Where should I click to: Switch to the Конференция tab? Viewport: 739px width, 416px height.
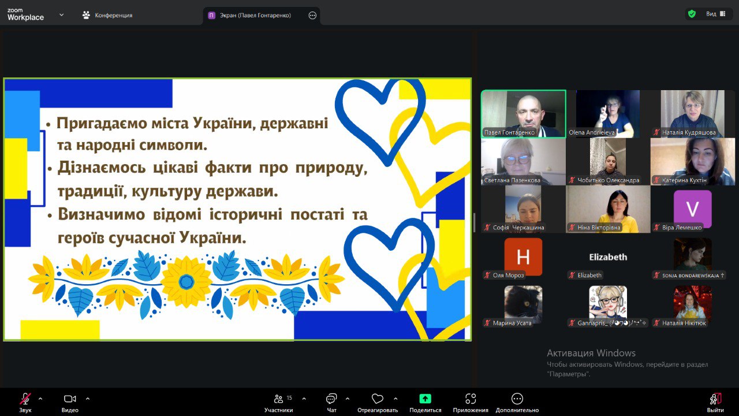[107, 16]
